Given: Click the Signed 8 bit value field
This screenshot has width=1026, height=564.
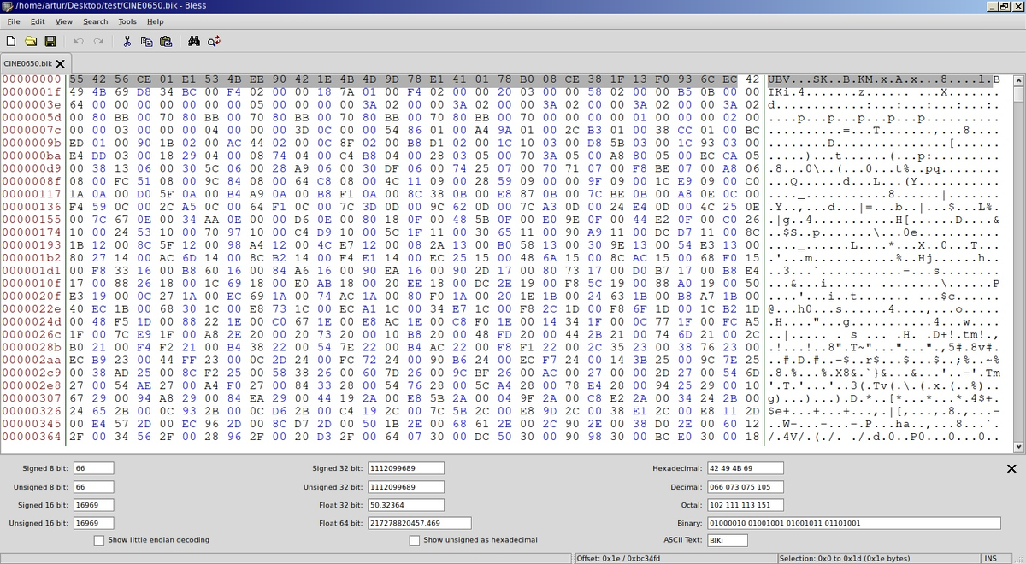Looking at the screenshot, I should (x=93, y=468).
